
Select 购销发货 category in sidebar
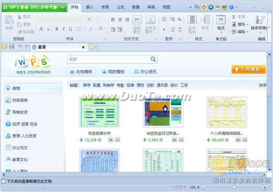tap(17, 112)
